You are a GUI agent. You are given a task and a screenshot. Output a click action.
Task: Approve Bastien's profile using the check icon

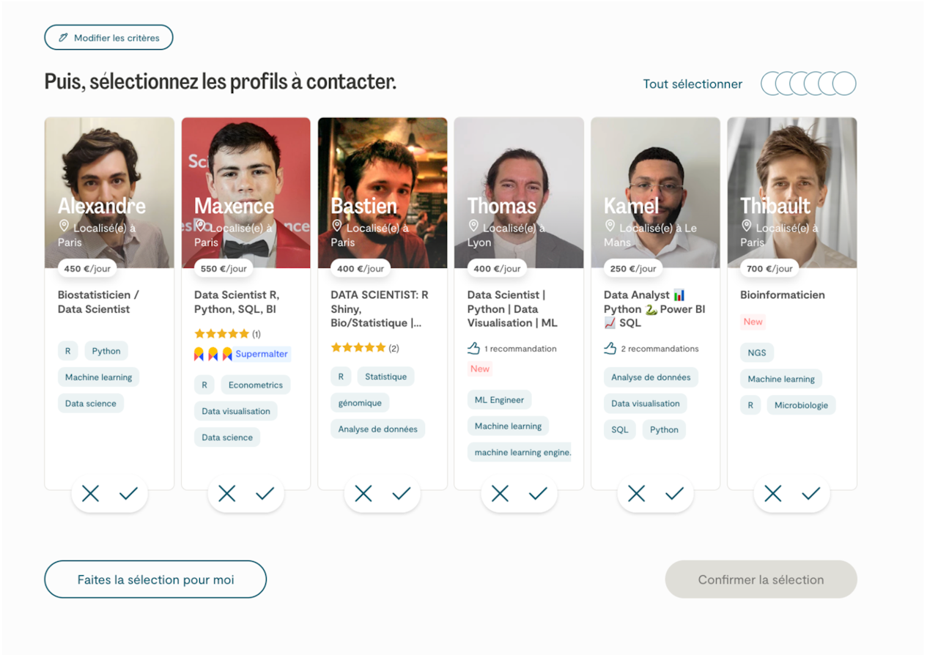[401, 494]
